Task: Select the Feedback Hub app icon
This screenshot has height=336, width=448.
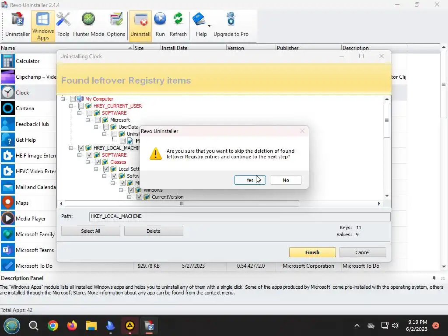Action: click(7, 124)
